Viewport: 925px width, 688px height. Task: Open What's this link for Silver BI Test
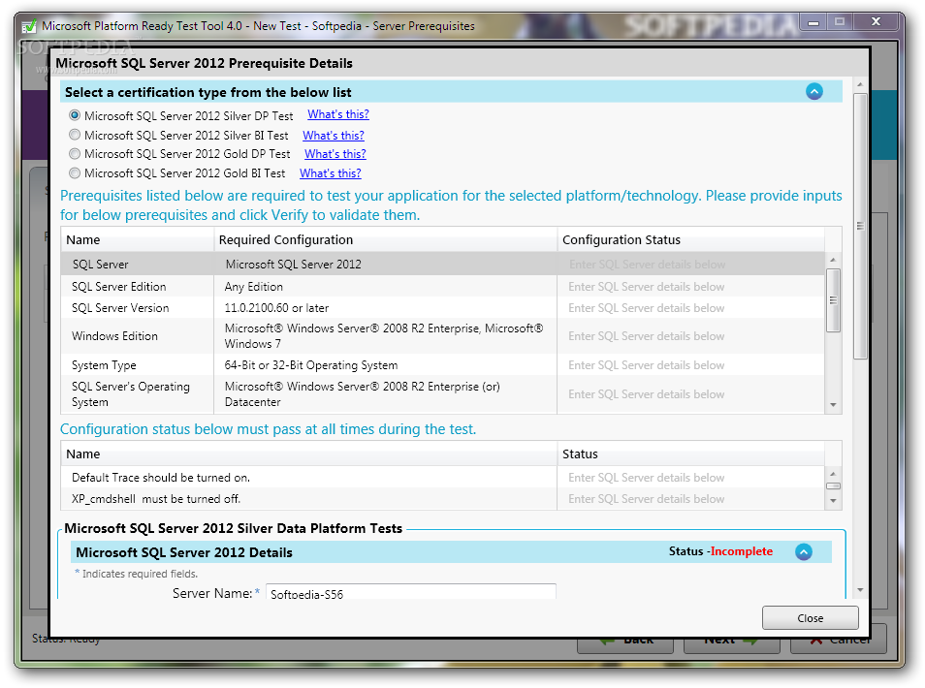pyautogui.click(x=334, y=136)
